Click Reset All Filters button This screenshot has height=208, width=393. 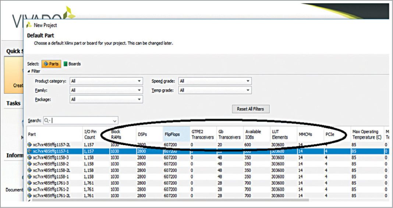pyautogui.click(x=250, y=109)
